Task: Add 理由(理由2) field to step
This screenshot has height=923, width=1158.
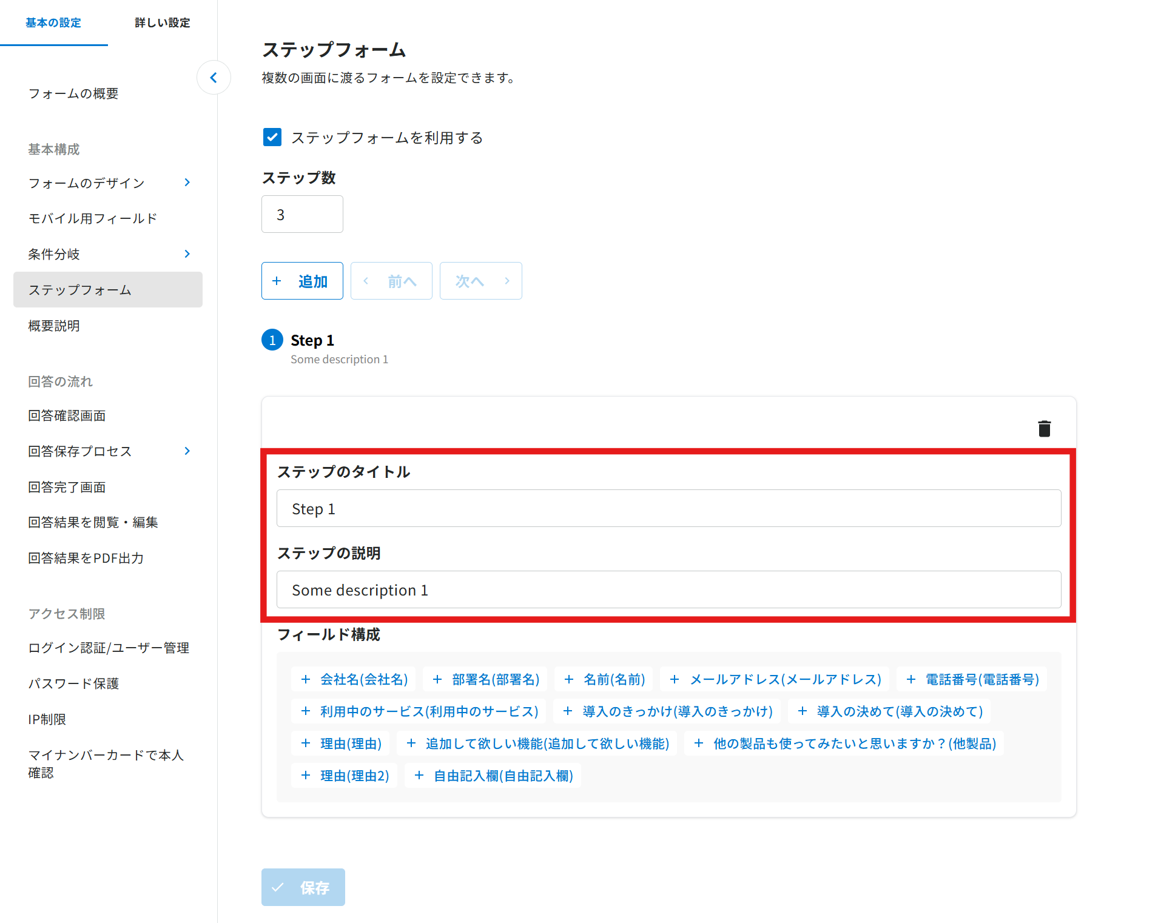Action: 345,776
